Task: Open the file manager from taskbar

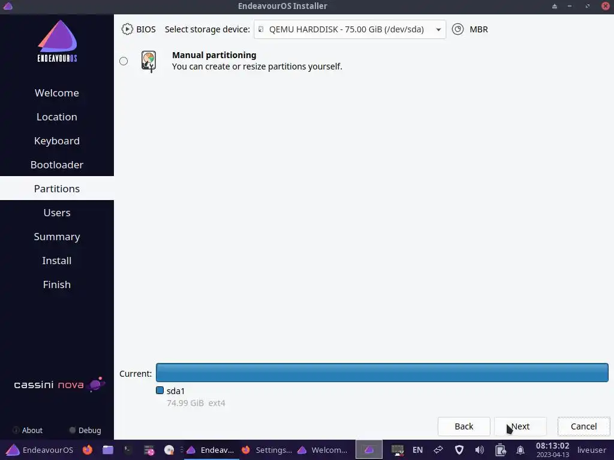Action: pyautogui.click(x=108, y=450)
